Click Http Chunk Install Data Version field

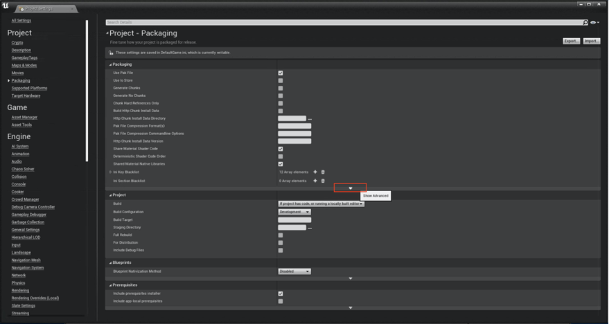[x=294, y=141]
